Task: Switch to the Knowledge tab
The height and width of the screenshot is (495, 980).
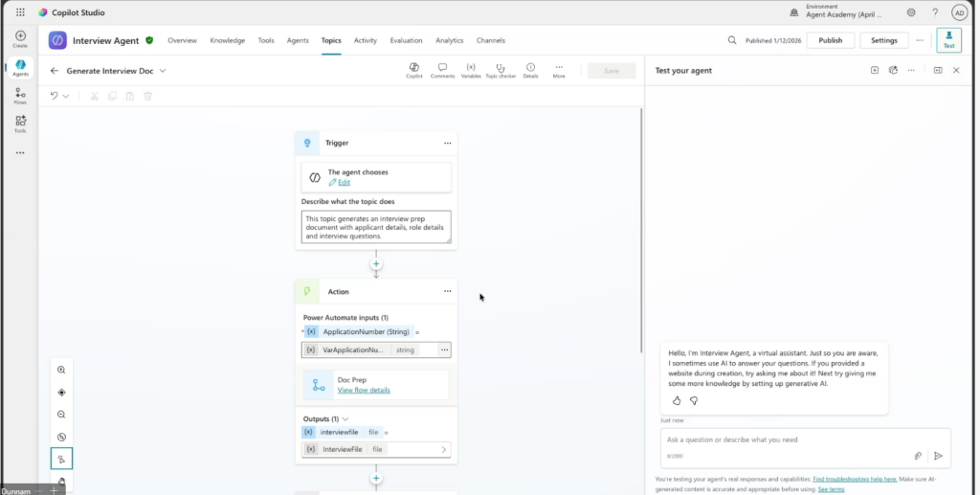Action: pyautogui.click(x=227, y=40)
